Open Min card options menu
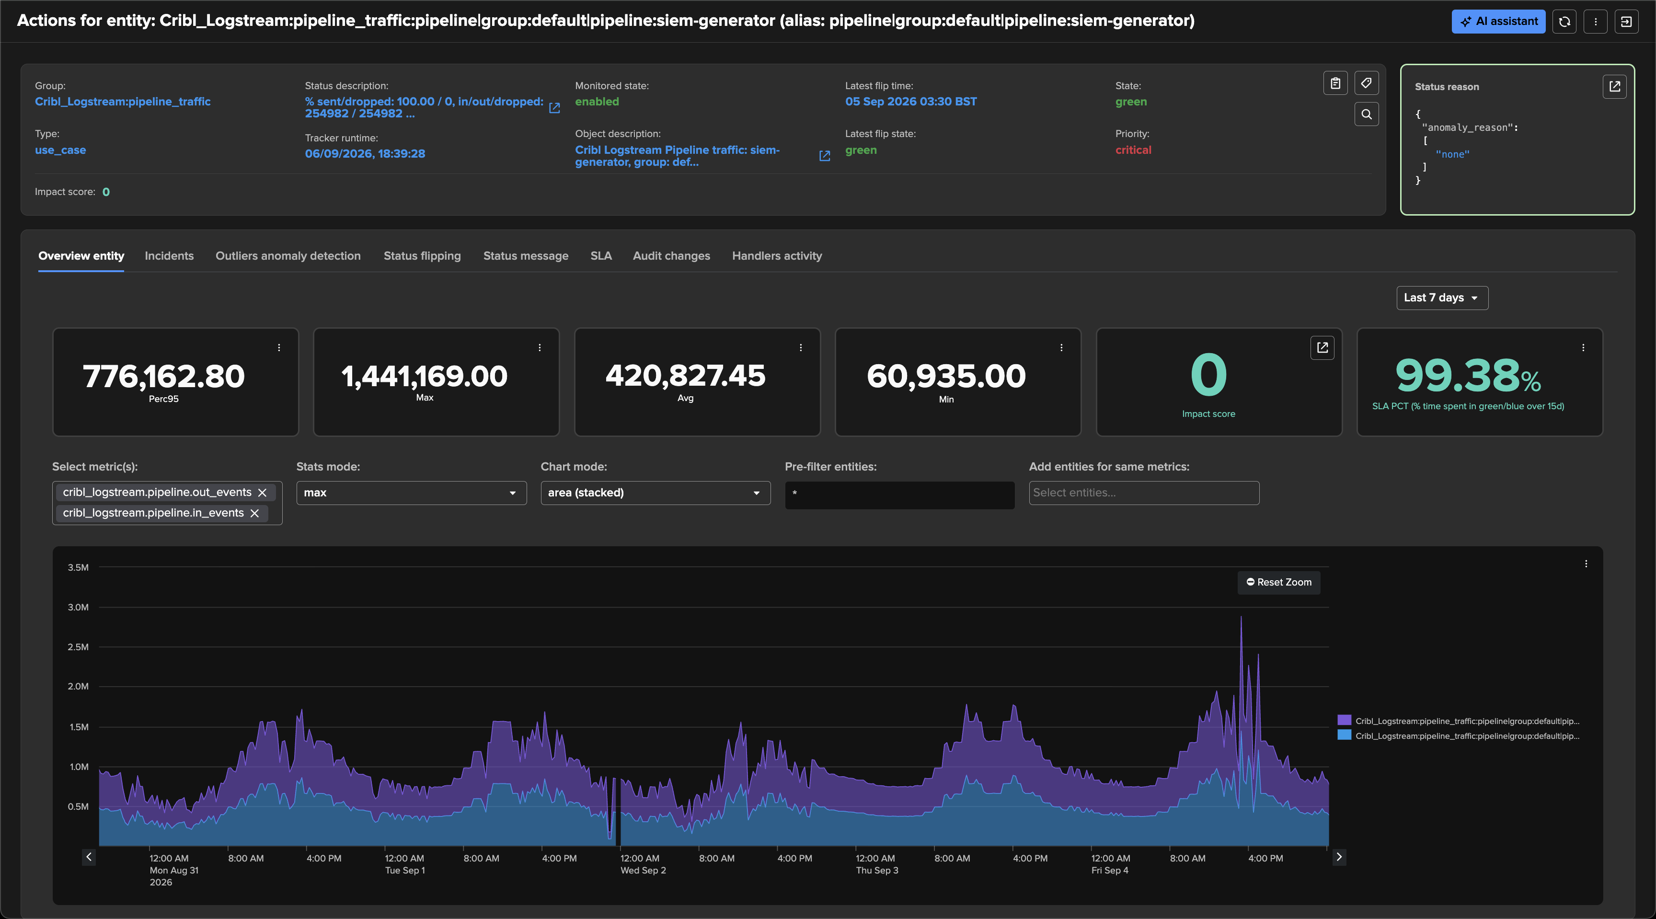 1061,348
